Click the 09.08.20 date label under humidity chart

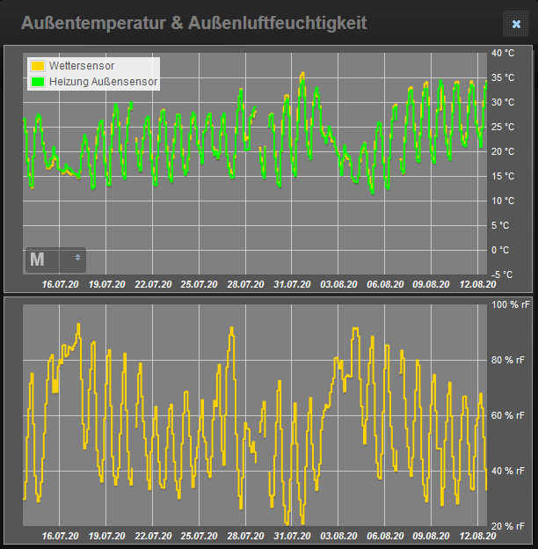pyautogui.click(x=432, y=535)
